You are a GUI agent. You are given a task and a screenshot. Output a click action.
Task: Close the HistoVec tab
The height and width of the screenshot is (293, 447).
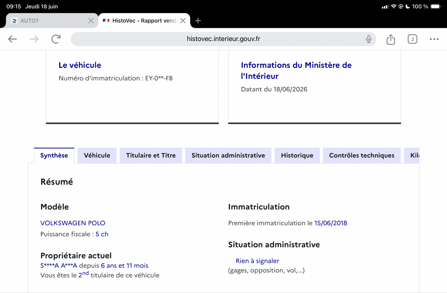click(x=183, y=21)
